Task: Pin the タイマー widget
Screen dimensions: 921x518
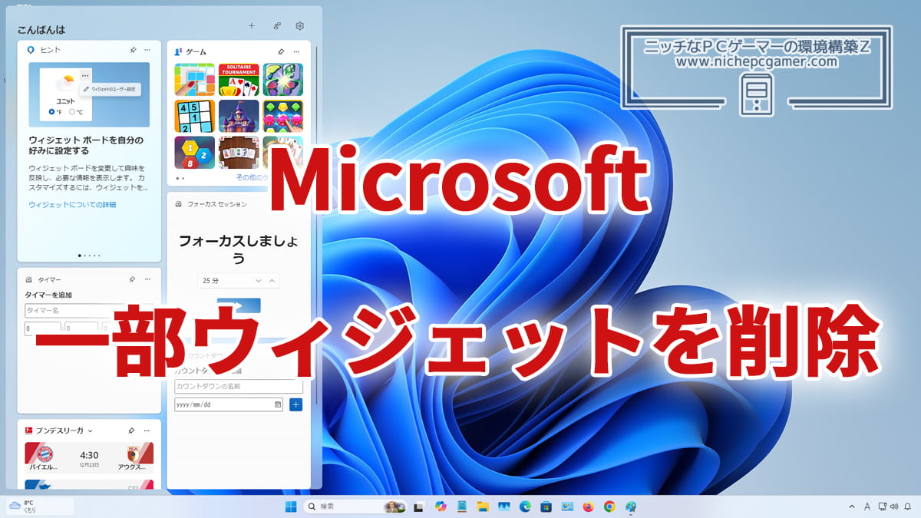Action: [x=133, y=279]
